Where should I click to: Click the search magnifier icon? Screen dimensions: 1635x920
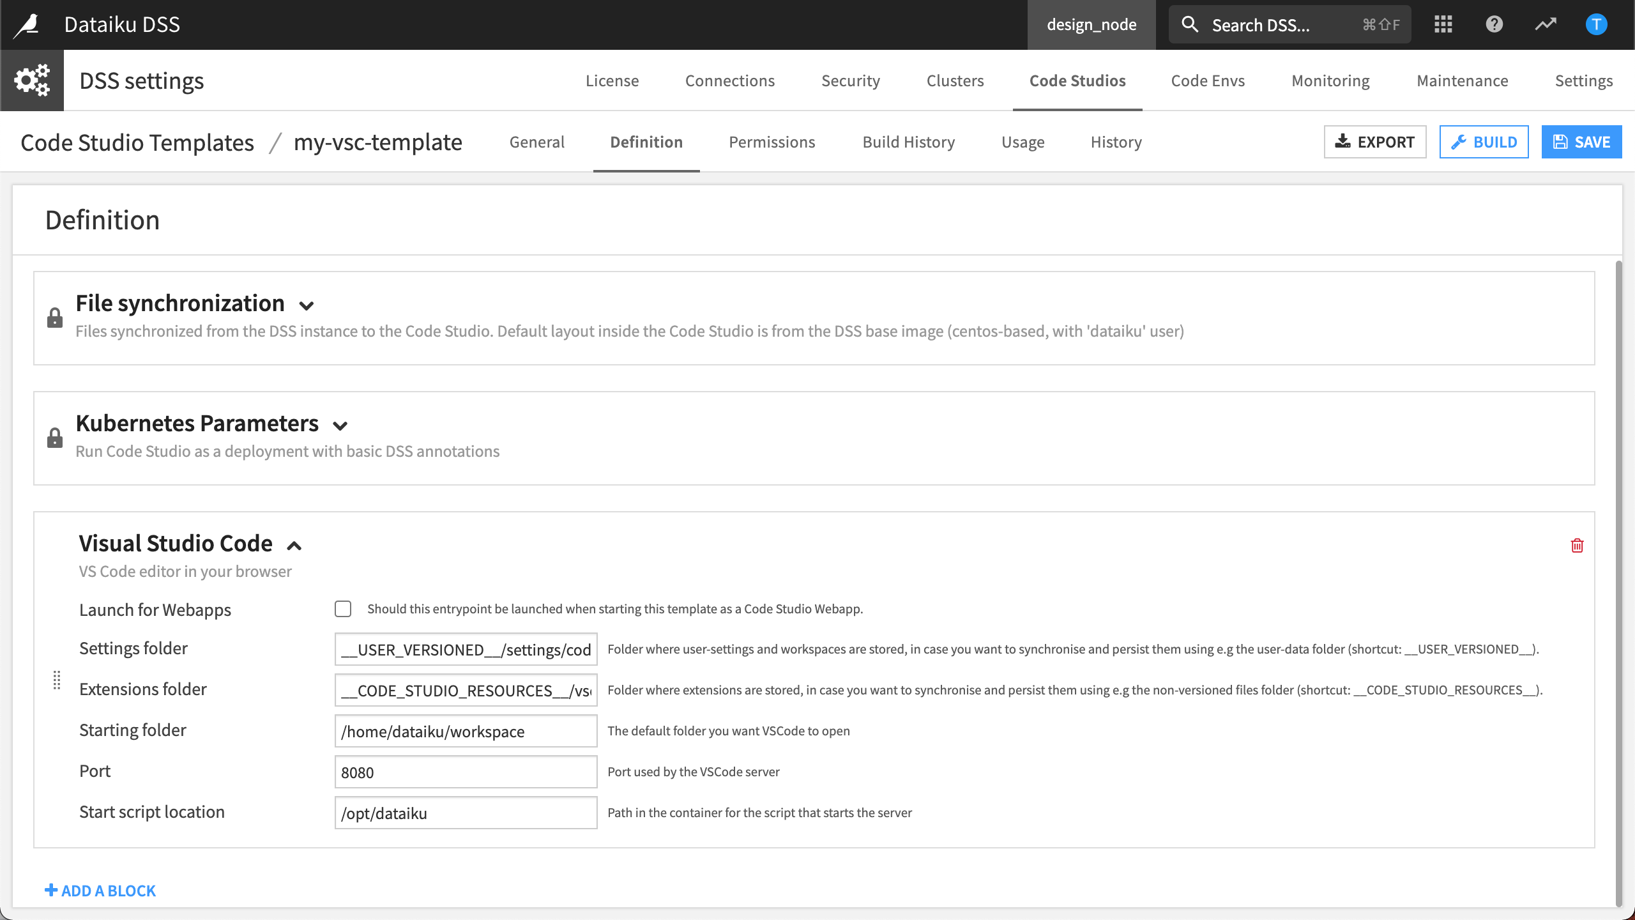[1190, 25]
